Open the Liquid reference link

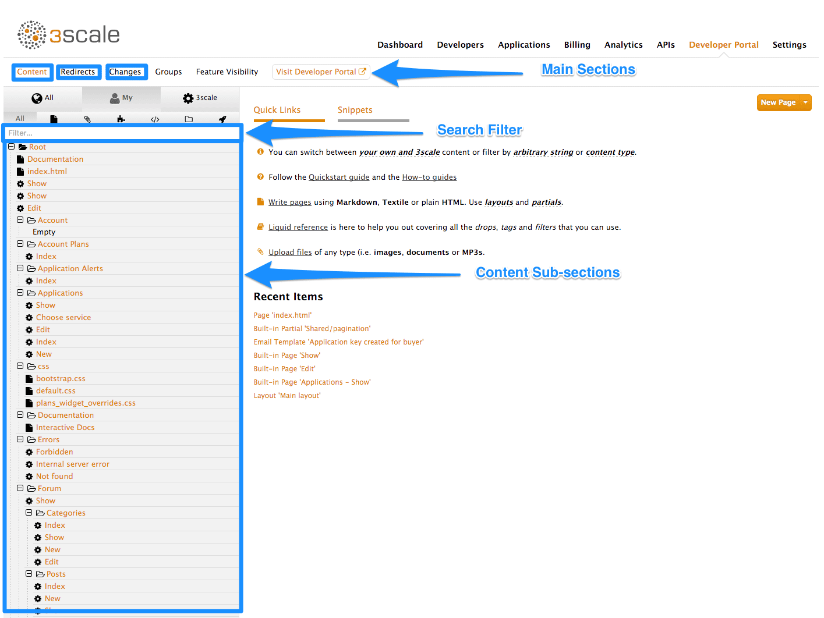pos(298,228)
